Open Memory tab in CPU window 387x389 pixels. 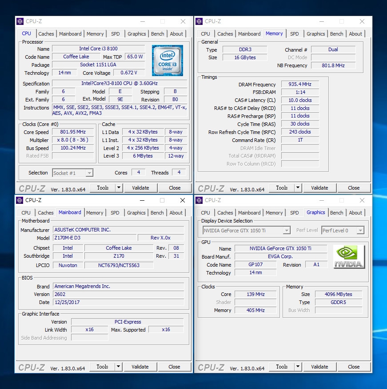click(95, 34)
